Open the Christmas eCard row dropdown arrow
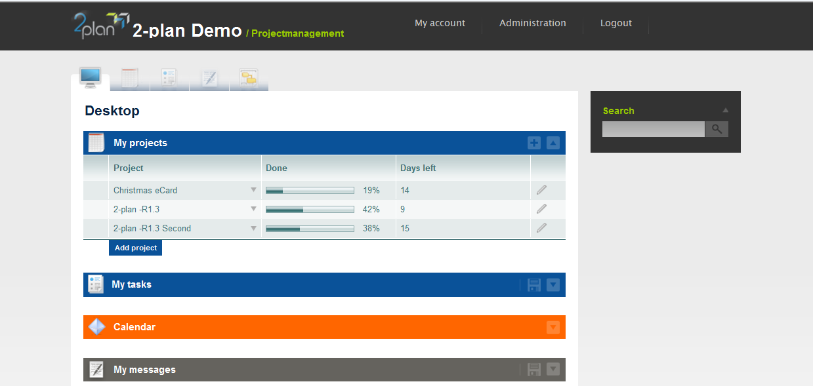813x386 pixels. 253,189
